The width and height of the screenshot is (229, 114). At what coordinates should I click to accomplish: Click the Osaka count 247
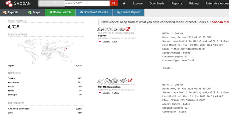point(80,78)
